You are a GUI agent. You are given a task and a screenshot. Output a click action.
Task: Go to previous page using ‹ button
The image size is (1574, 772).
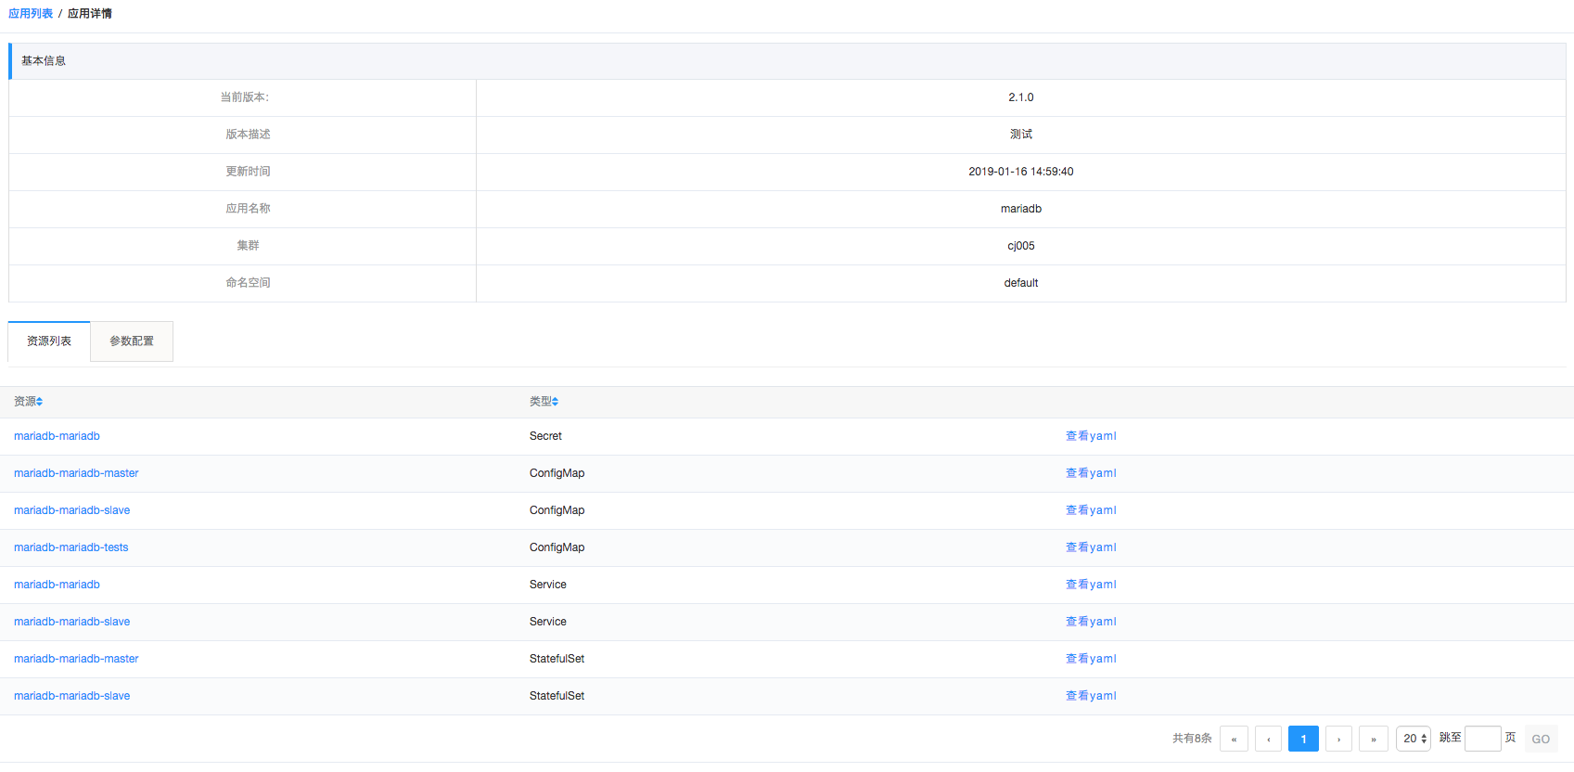click(1268, 739)
